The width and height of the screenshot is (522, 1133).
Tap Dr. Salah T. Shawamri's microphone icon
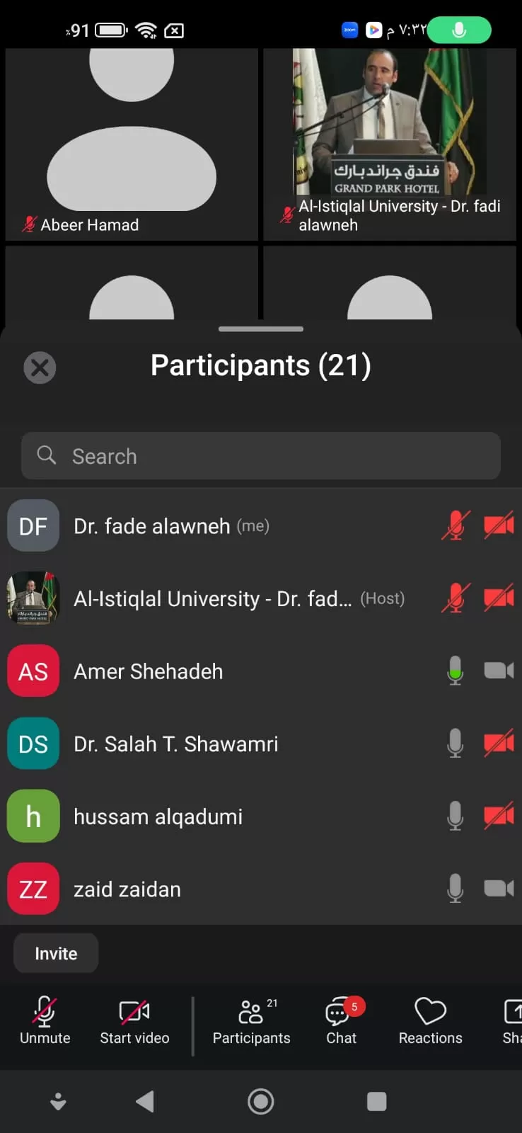tap(456, 744)
